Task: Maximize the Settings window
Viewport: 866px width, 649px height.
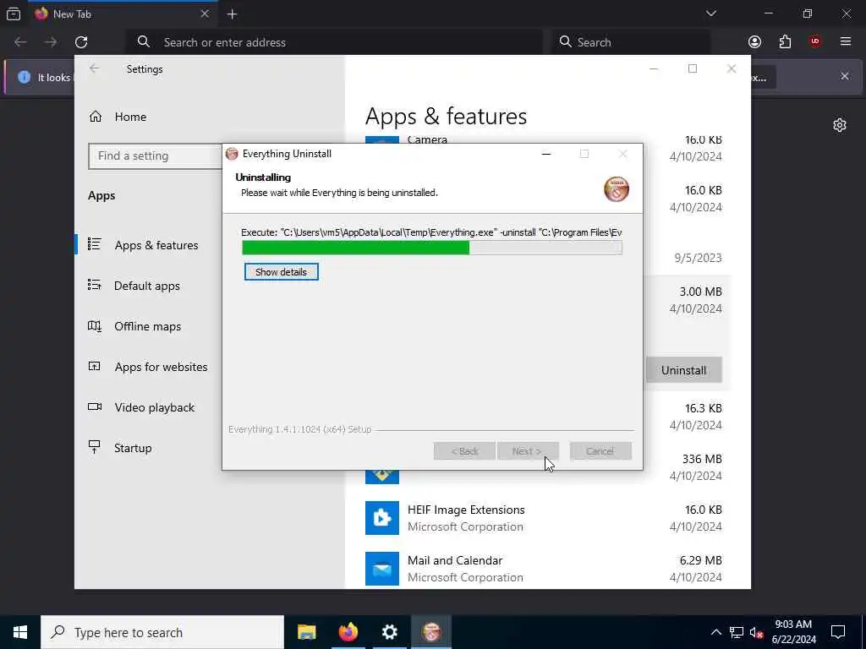Action: click(x=693, y=68)
